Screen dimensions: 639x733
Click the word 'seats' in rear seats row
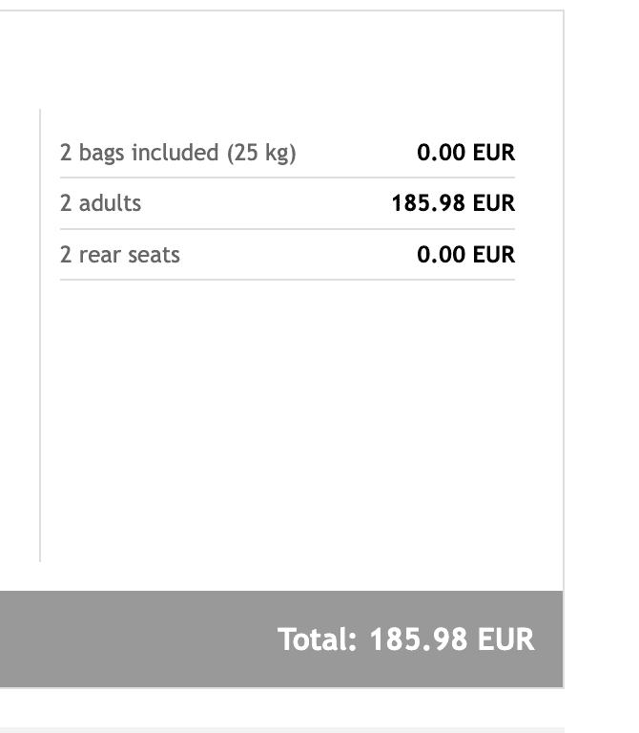click(154, 255)
